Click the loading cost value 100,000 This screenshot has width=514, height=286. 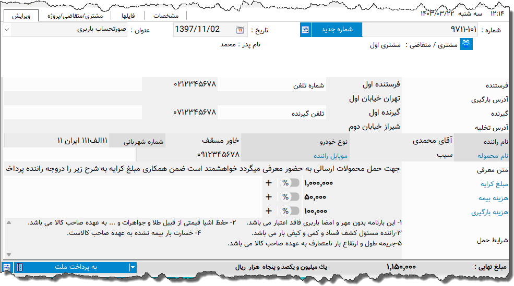click(x=315, y=212)
